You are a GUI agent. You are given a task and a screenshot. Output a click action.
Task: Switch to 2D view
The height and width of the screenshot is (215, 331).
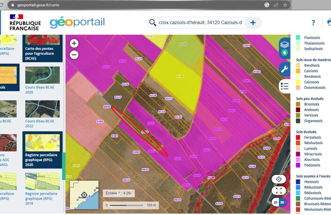(x=276, y=202)
